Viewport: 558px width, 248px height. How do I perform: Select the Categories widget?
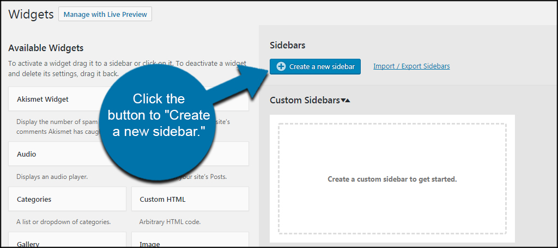[67, 199]
